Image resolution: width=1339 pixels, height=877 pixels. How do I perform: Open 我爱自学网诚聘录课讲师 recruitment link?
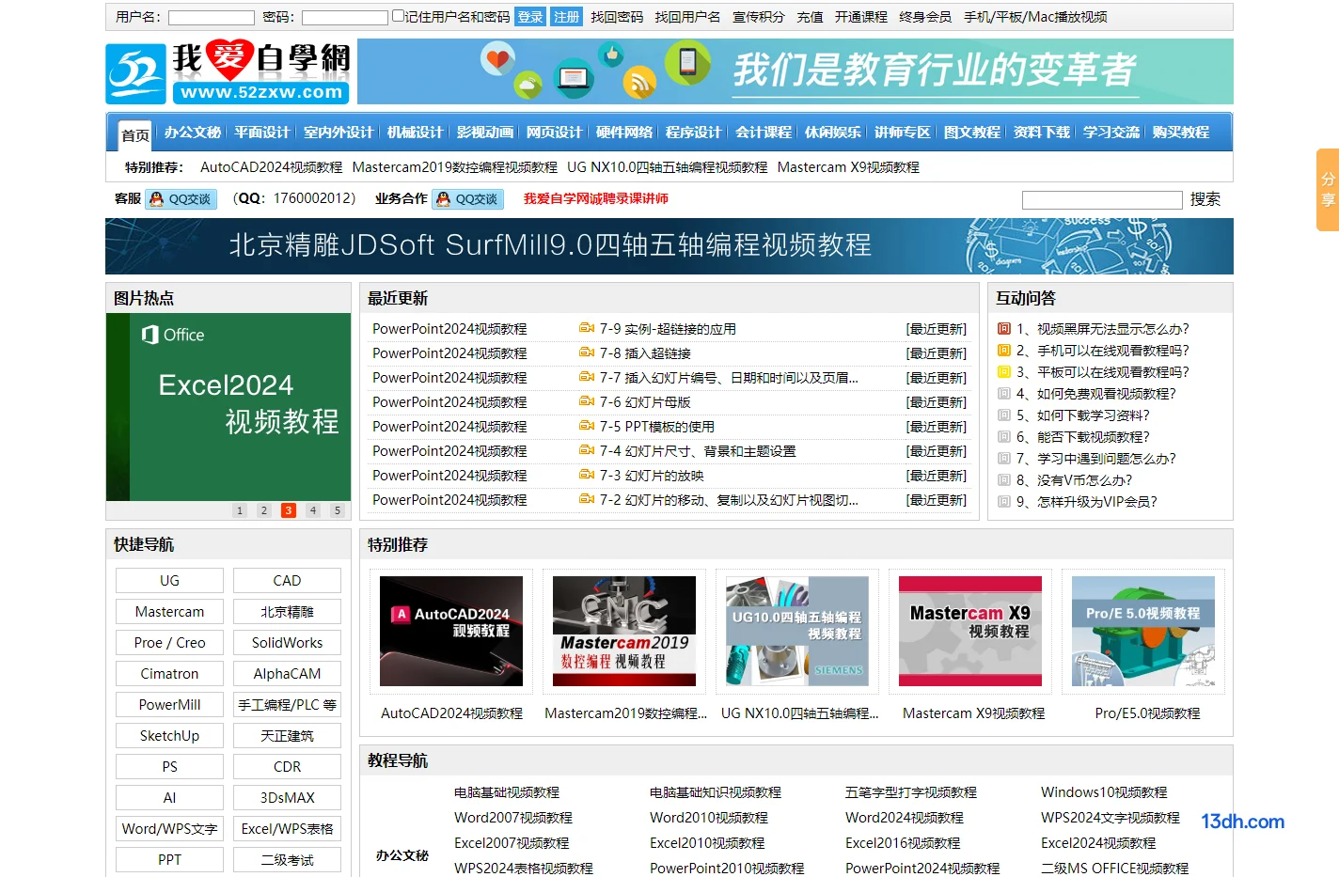(596, 199)
